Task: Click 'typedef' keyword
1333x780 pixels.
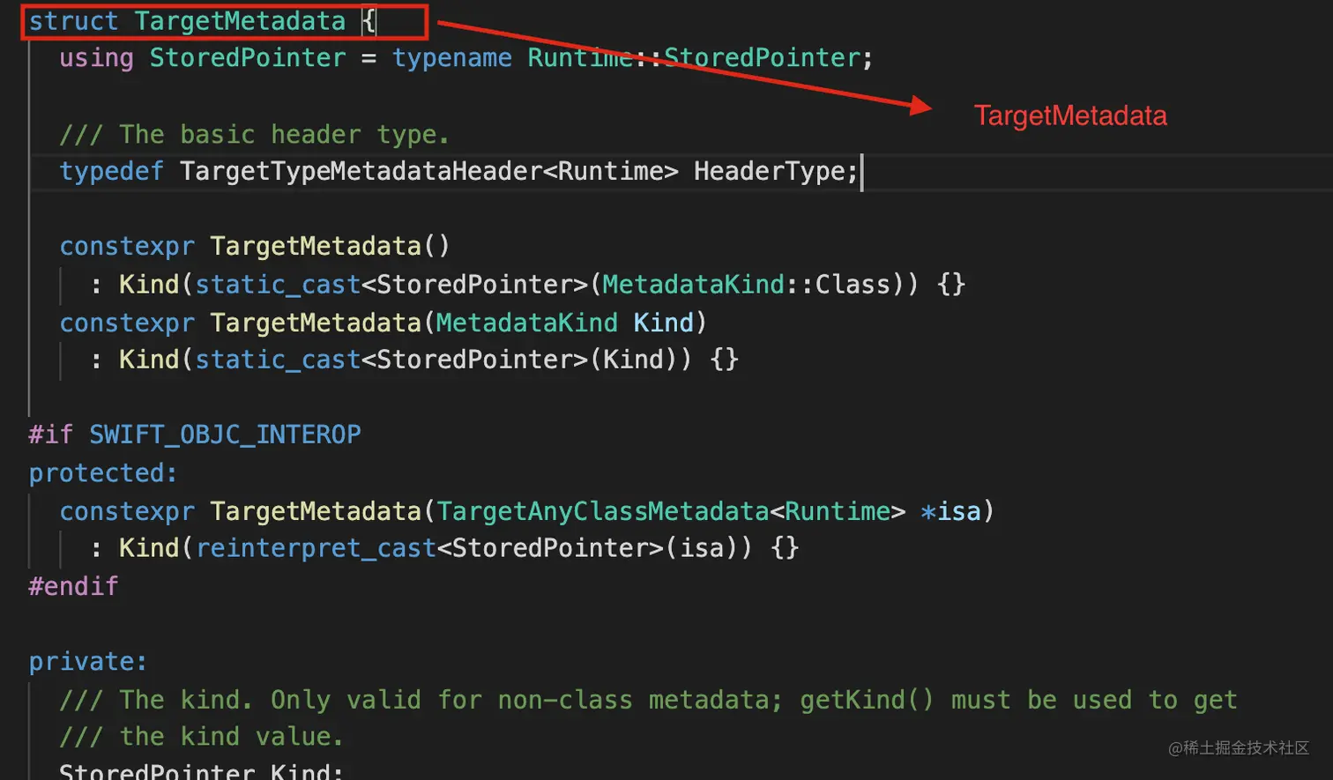Action: (x=111, y=171)
